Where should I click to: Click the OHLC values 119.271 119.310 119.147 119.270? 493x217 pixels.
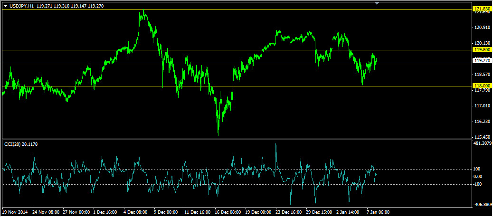click(x=70, y=6)
